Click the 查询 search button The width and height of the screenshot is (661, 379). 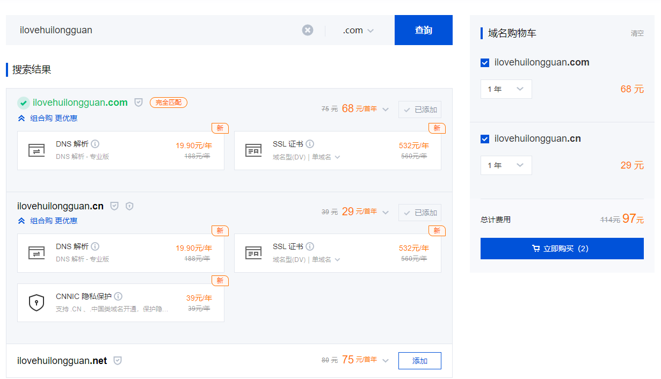423,30
